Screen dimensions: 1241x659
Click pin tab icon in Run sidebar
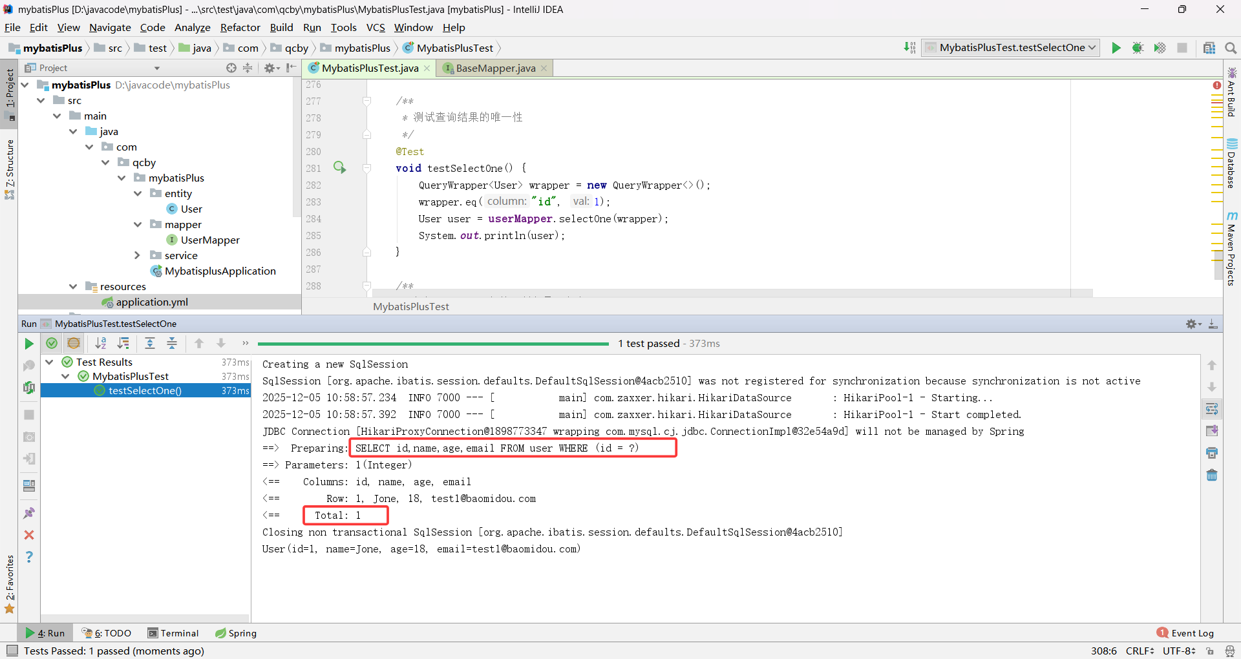29,513
